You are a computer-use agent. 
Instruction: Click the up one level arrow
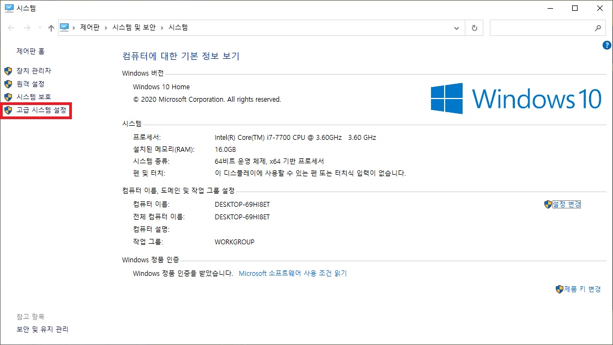pyautogui.click(x=51, y=28)
